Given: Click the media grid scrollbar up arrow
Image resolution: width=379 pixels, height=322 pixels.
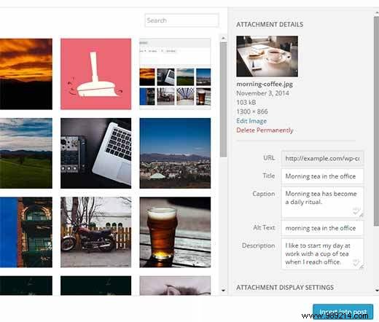Looking at the screenshot, I should point(223,38).
